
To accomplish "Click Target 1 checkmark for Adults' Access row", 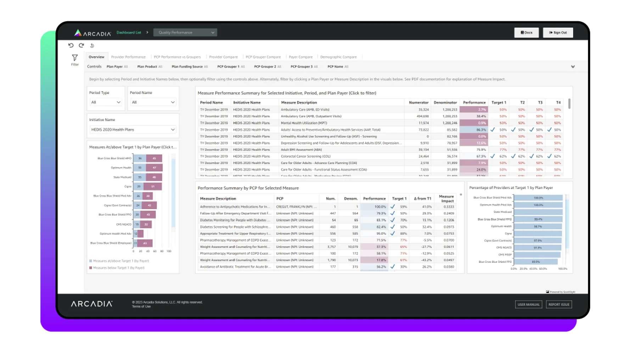I will (492, 130).
